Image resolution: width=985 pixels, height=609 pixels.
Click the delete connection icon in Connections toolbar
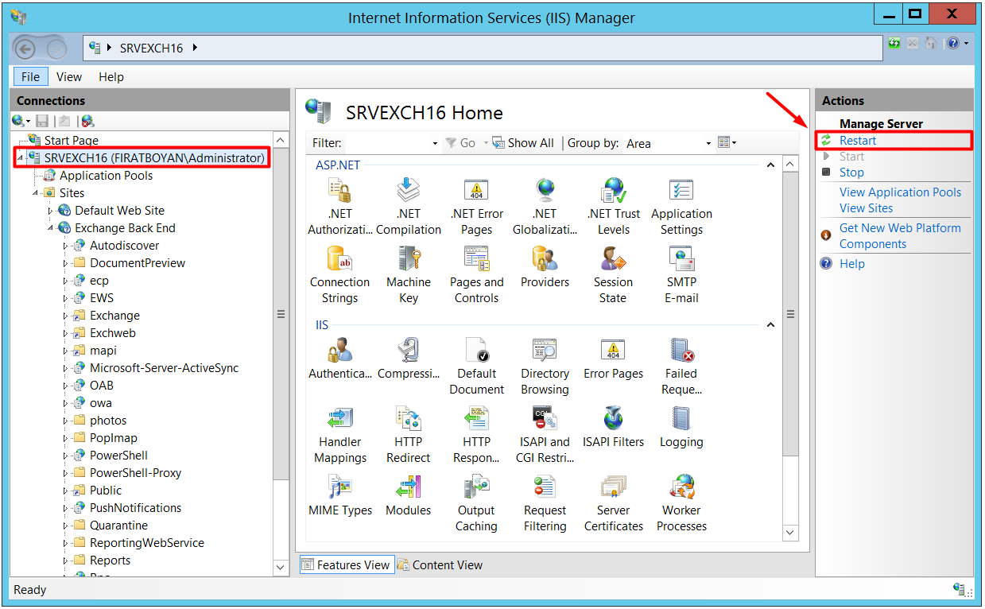87,121
